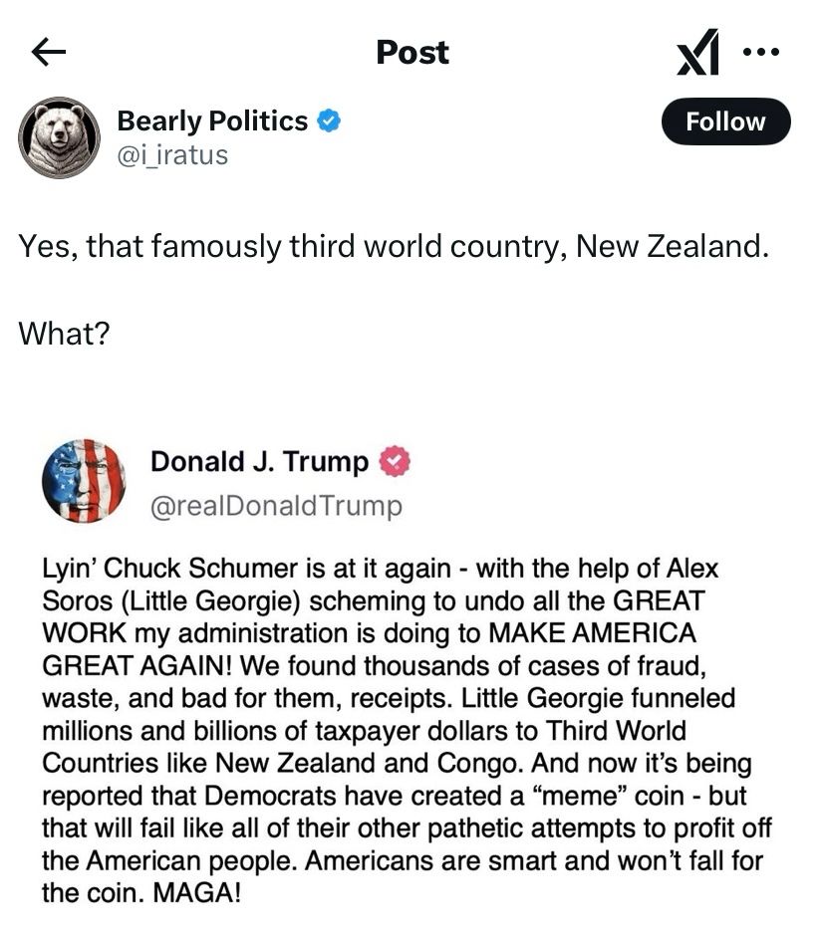
Task: Open Grok via the xI icon
Action: (x=696, y=53)
